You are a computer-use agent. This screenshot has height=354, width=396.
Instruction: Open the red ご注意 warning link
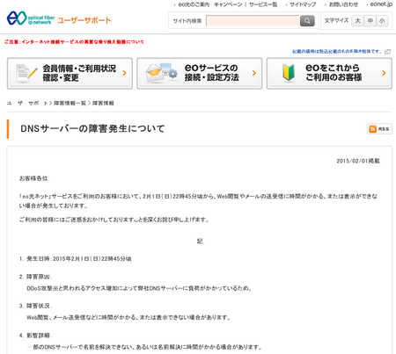tap(74, 42)
